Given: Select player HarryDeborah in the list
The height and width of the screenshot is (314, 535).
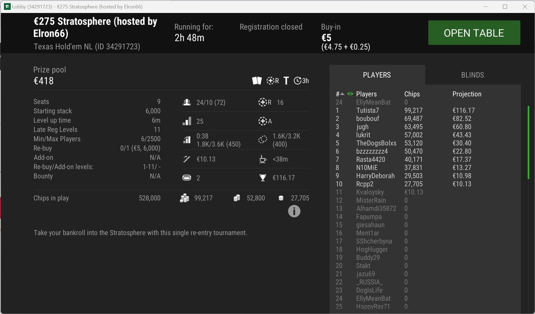Looking at the screenshot, I should (x=375, y=176).
